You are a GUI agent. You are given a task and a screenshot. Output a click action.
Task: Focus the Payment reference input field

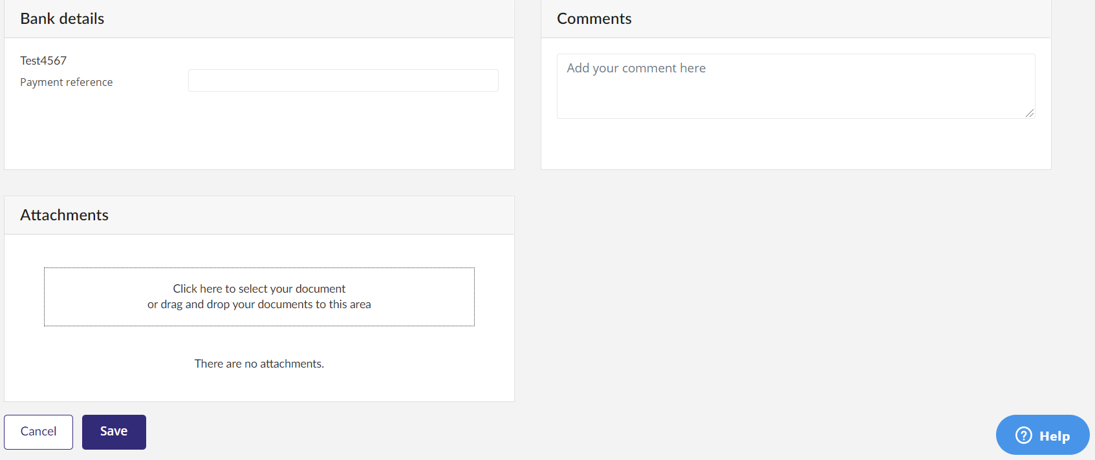point(343,81)
